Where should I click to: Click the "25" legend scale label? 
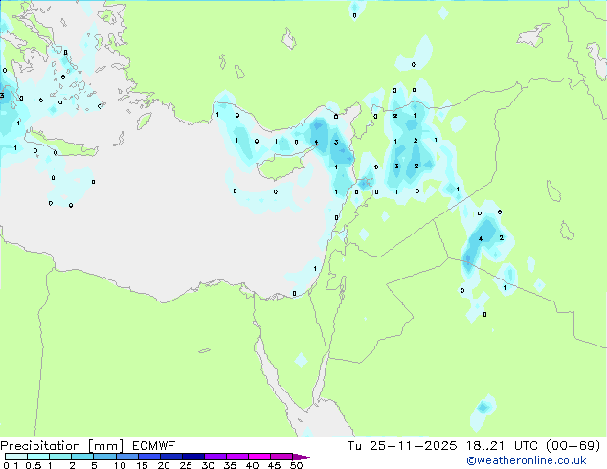pos(186,465)
